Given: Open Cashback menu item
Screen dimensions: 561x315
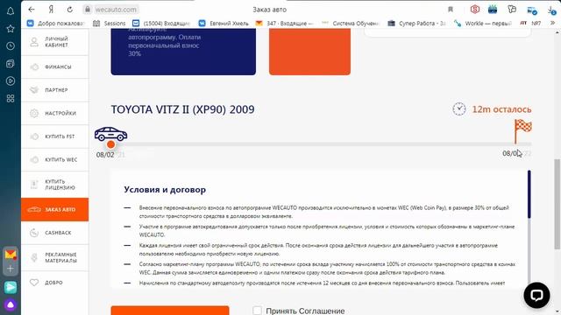Looking at the screenshot, I should click(54, 233).
